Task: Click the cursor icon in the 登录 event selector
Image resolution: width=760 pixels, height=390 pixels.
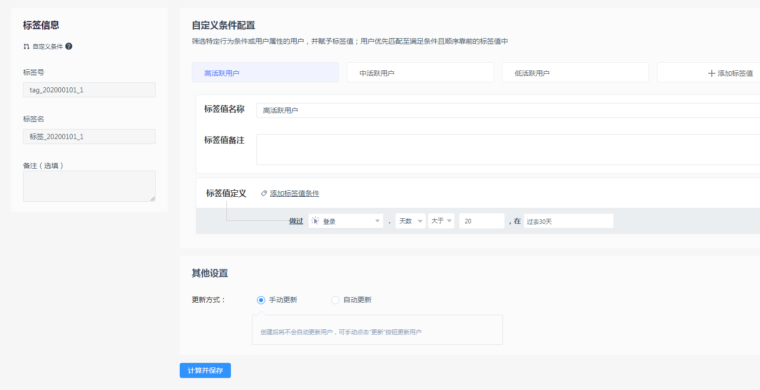Action: (x=315, y=221)
